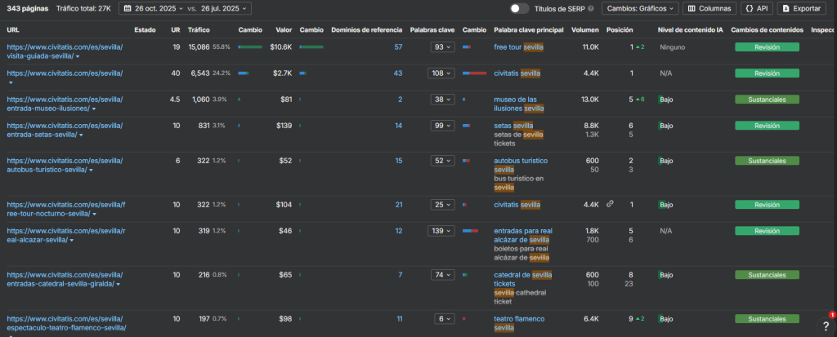Image resolution: width=837 pixels, height=337 pixels.
Task: Sort by the Volumen column header
Action: [584, 29]
